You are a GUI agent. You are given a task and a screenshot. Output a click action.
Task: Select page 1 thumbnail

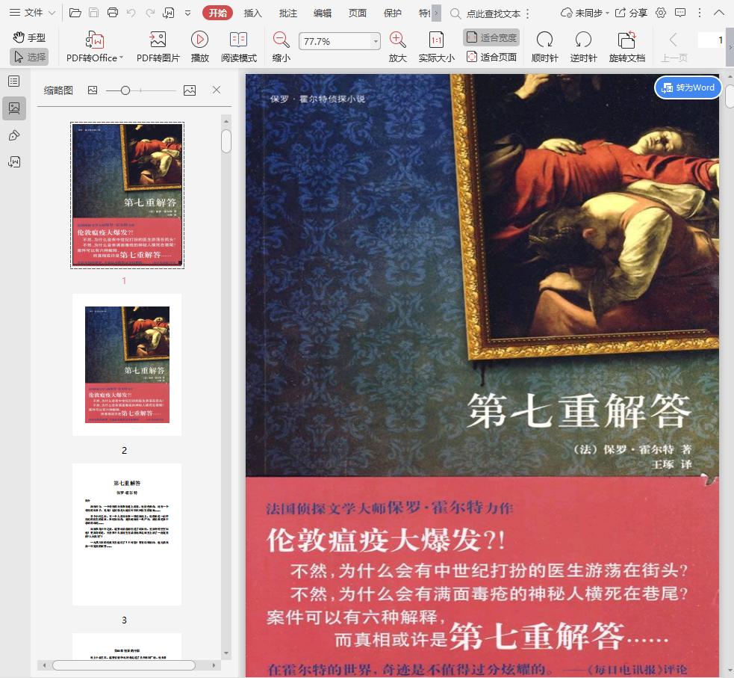click(128, 195)
